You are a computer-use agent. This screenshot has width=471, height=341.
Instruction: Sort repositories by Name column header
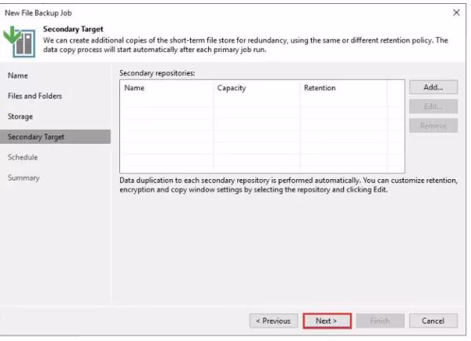pyautogui.click(x=167, y=88)
